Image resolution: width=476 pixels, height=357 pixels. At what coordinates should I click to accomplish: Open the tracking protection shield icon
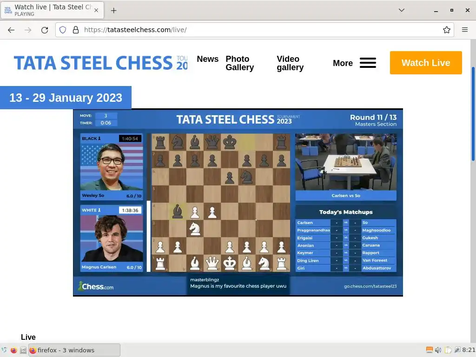[x=63, y=30]
